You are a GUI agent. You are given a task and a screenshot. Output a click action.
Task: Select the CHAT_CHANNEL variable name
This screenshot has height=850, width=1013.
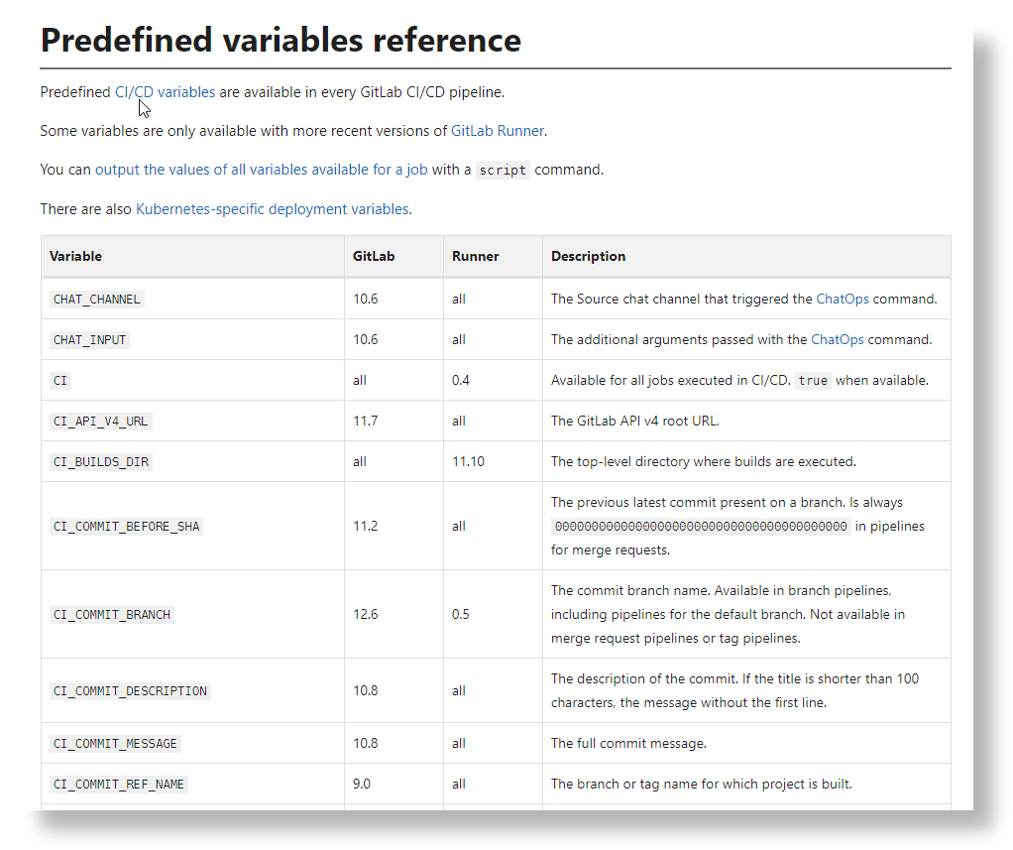point(97,299)
